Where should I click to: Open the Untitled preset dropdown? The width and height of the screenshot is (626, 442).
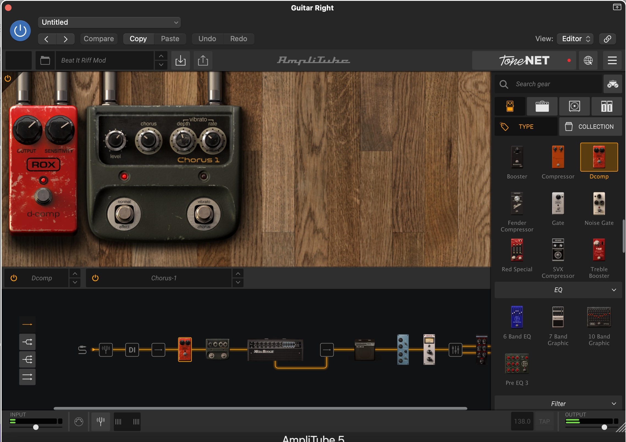pyautogui.click(x=109, y=22)
